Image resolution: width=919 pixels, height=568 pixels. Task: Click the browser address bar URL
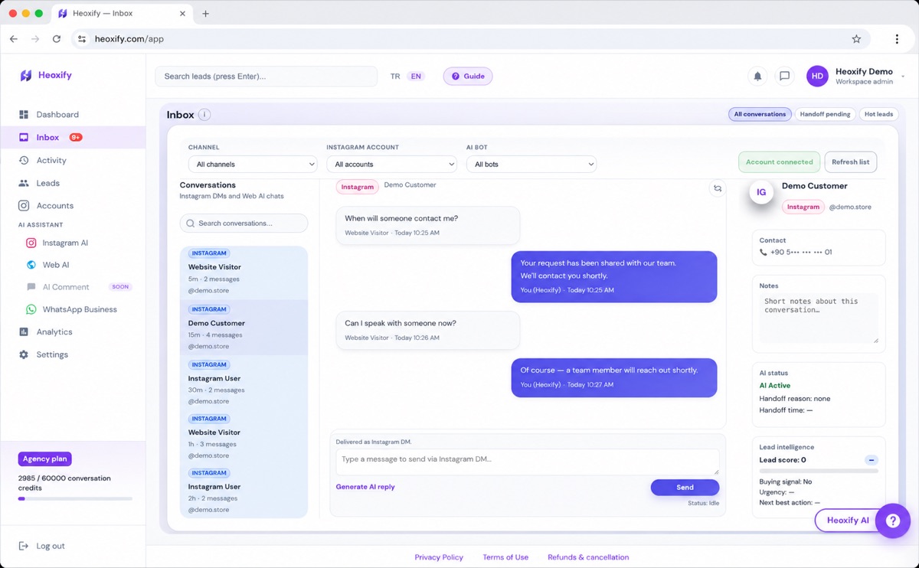(x=129, y=39)
